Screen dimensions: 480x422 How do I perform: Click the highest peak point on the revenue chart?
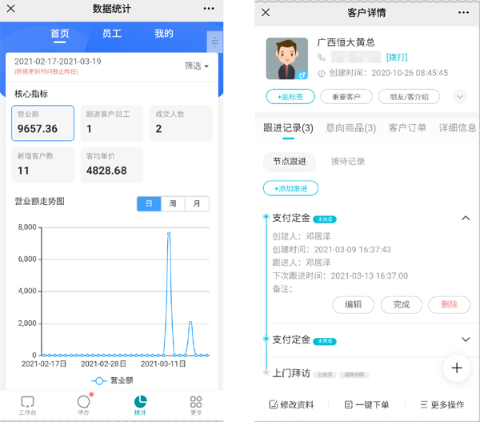point(169,234)
